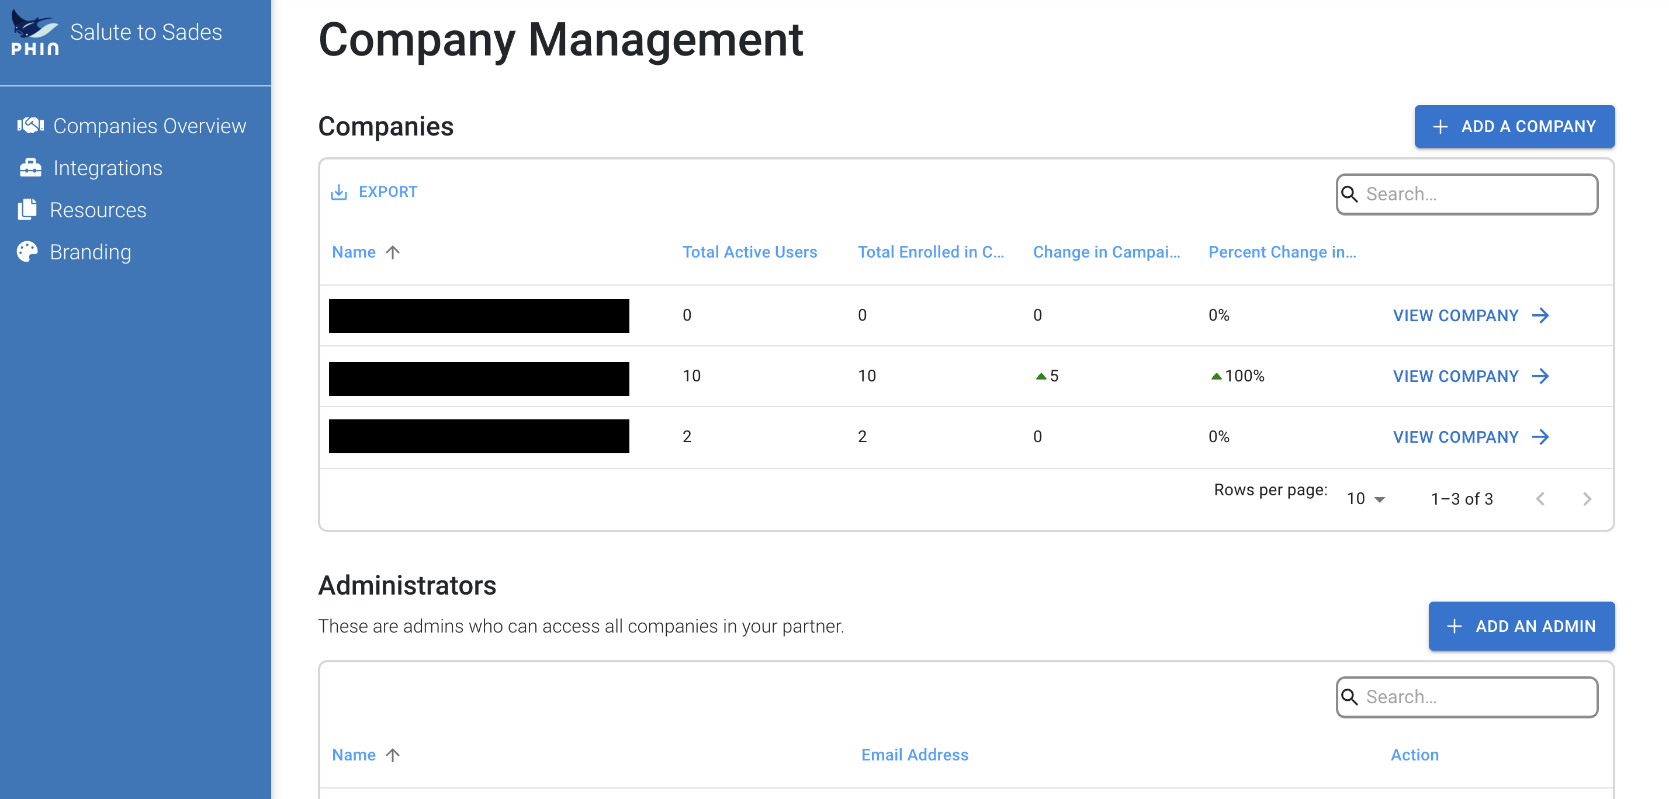Open the Resources menu item
Image resolution: width=1669 pixels, height=799 pixels.
pos(82,210)
